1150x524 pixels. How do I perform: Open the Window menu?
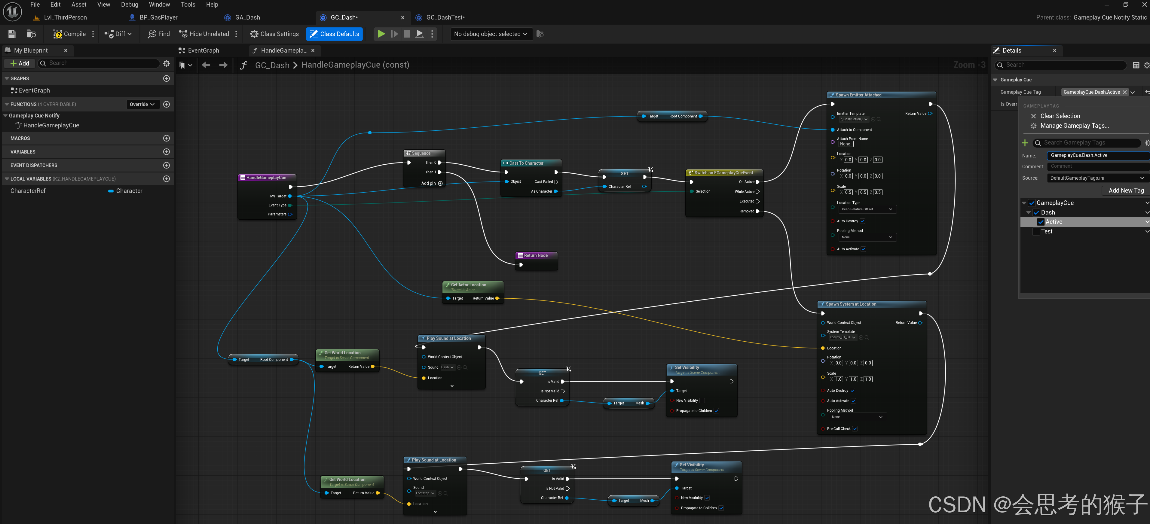tap(159, 5)
